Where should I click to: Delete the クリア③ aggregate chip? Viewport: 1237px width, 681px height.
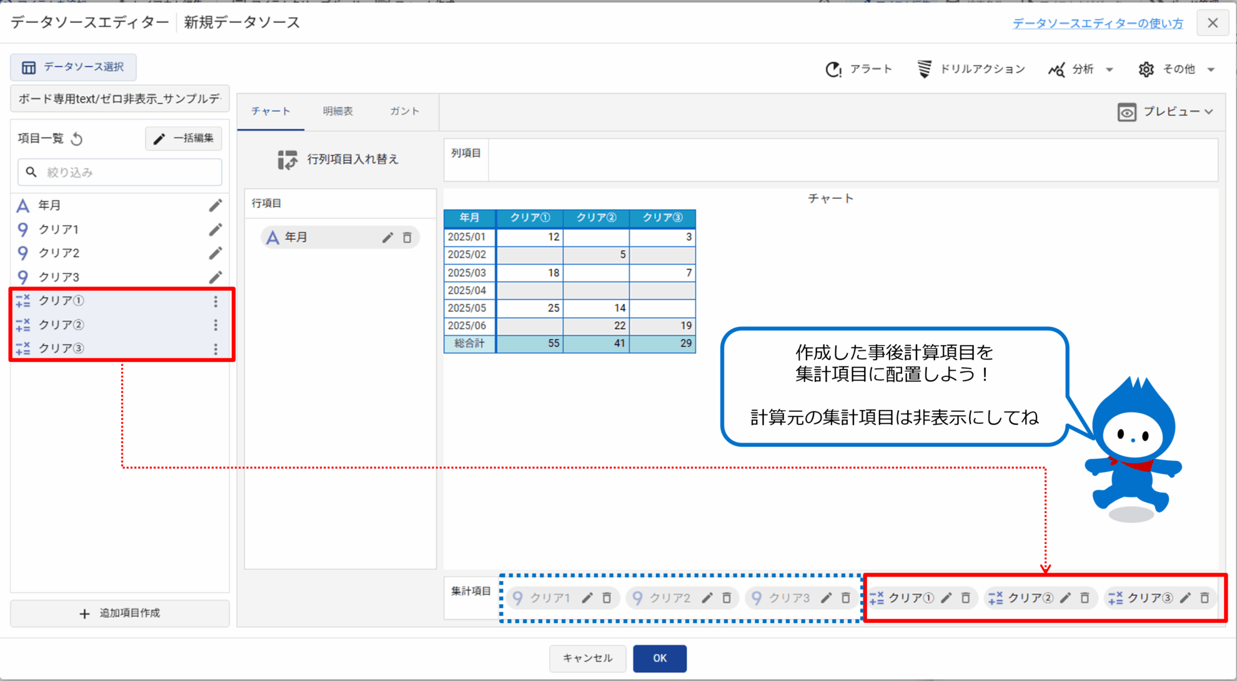[x=1205, y=598]
